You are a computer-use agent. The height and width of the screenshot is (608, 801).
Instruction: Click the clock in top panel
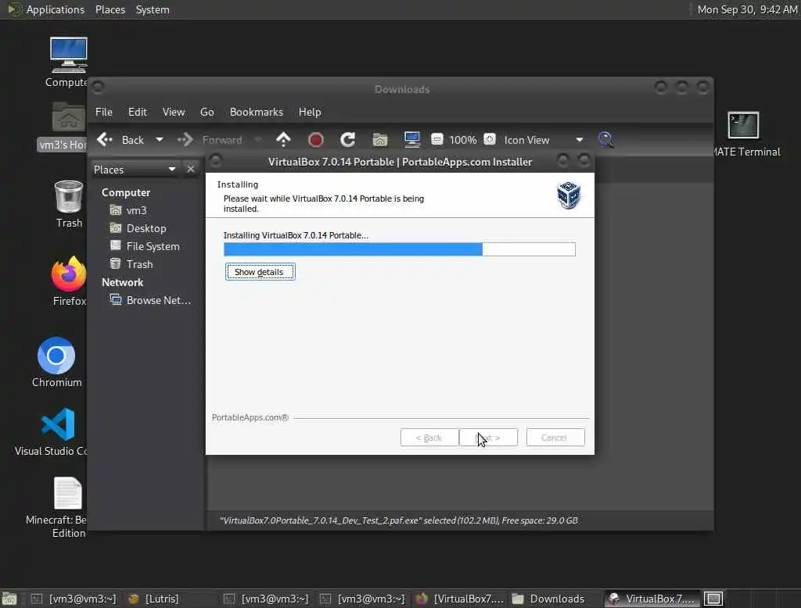tap(747, 9)
